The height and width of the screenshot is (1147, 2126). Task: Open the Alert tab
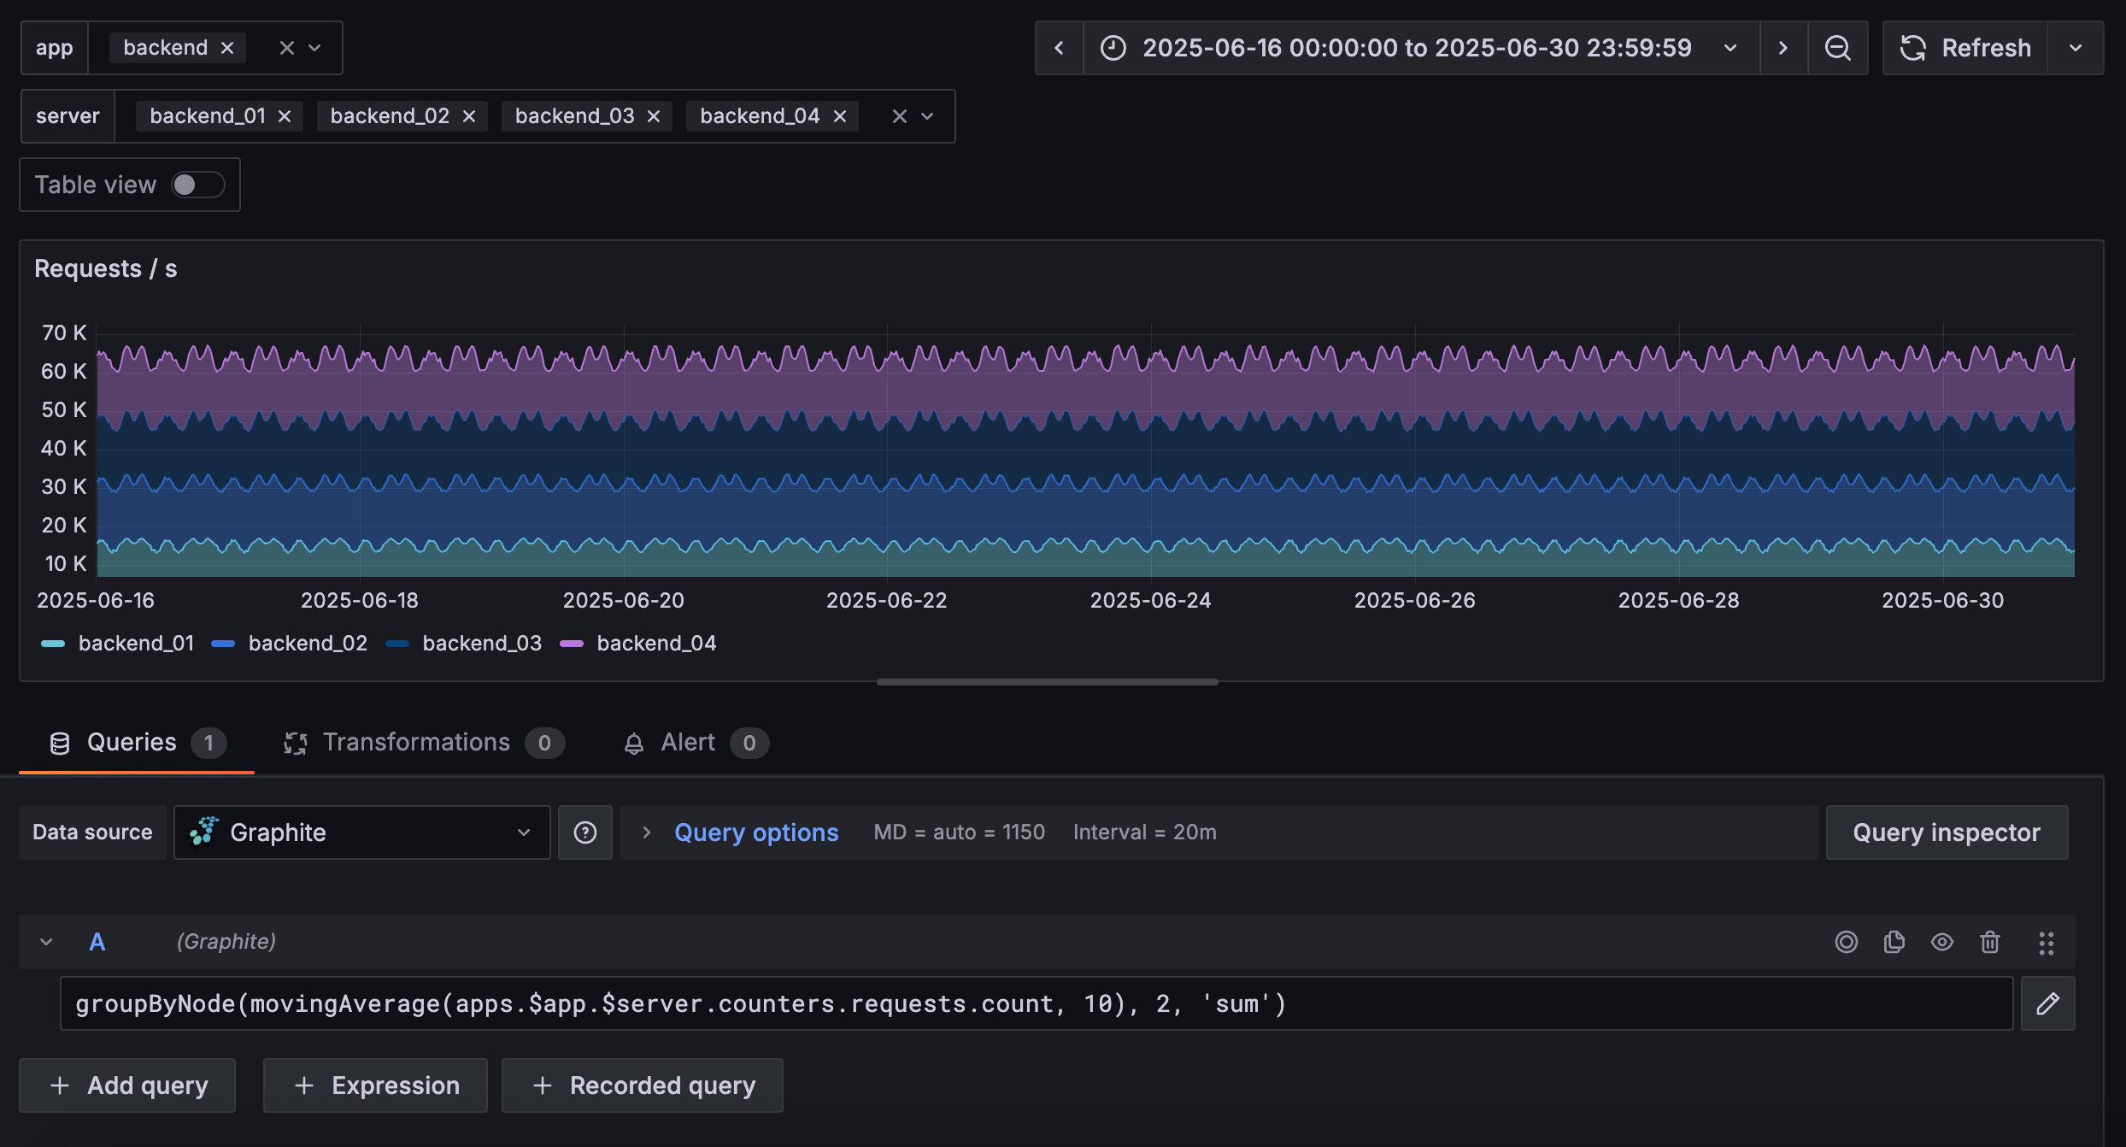[686, 742]
